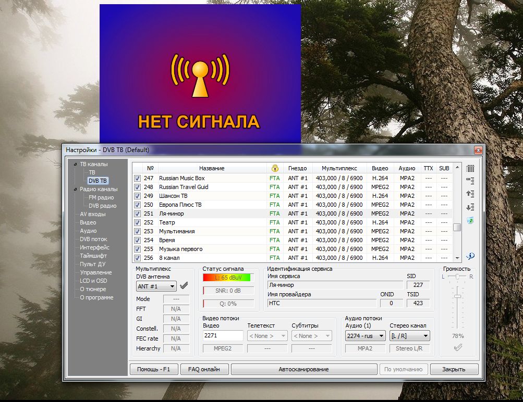
Task: Uncheck the Russian Music Box channel checkbox
Action: pyautogui.click(x=138, y=178)
